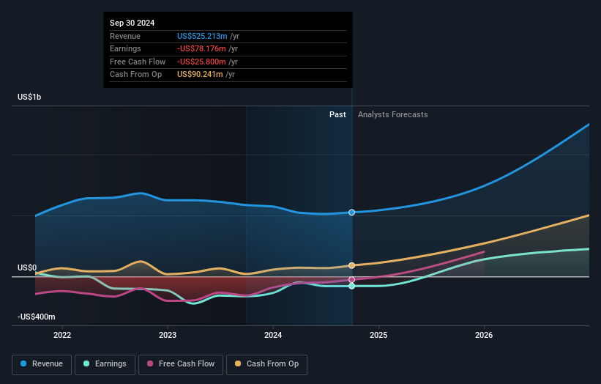Viewport: 601px width, 384px height.
Task: Click the teal Earnings data point marker
Action: (351, 287)
